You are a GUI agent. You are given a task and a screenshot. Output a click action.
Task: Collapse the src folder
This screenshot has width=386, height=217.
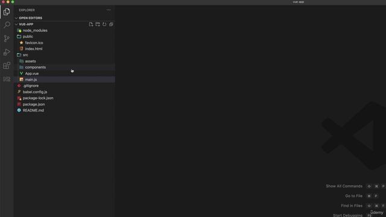[x=65, y=55]
